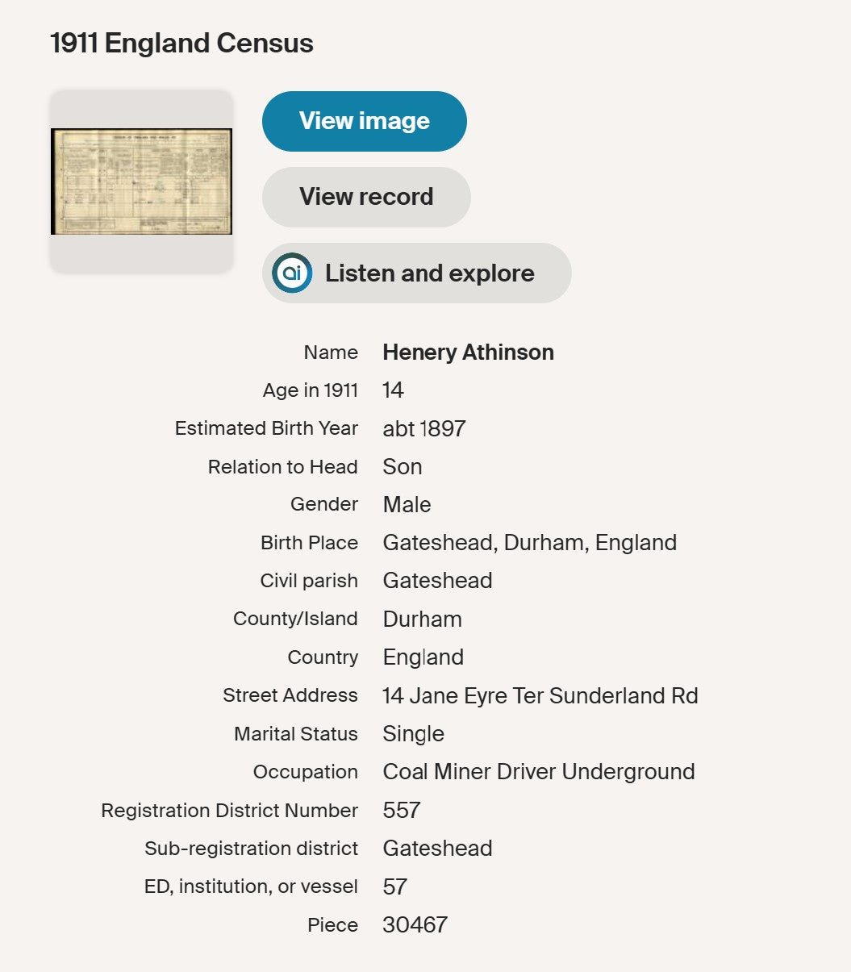Click the Civil parish value Gateshead
The width and height of the screenshot is (851, 972).
437,581
